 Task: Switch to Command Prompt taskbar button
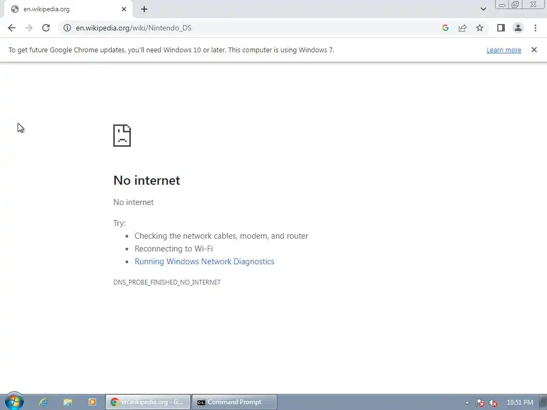click(x=235, y=402)
